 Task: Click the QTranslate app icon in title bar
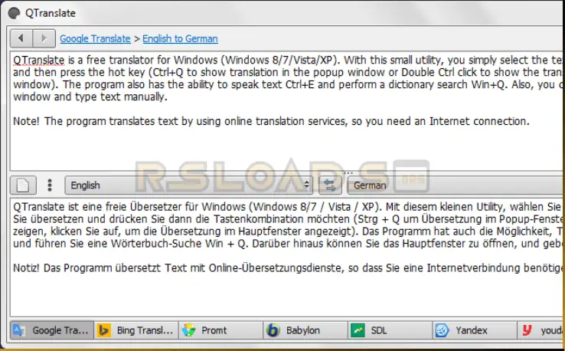(14, 13)
